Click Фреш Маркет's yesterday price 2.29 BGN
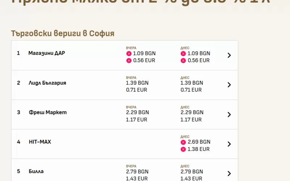This screenshot has height=181, width=290. 137,112
